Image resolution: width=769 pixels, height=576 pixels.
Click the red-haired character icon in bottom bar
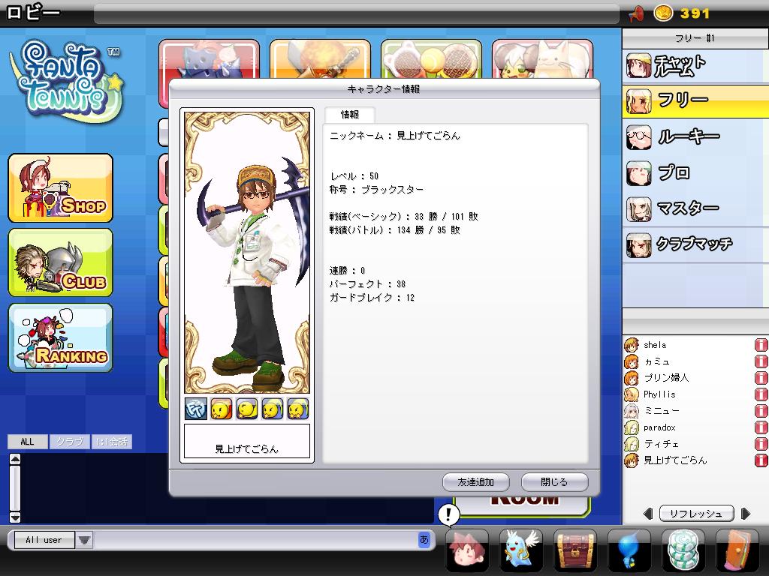[x=467, y=550]
